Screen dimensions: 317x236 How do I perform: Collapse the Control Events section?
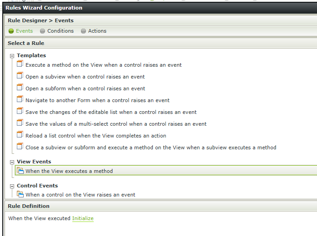12,186
